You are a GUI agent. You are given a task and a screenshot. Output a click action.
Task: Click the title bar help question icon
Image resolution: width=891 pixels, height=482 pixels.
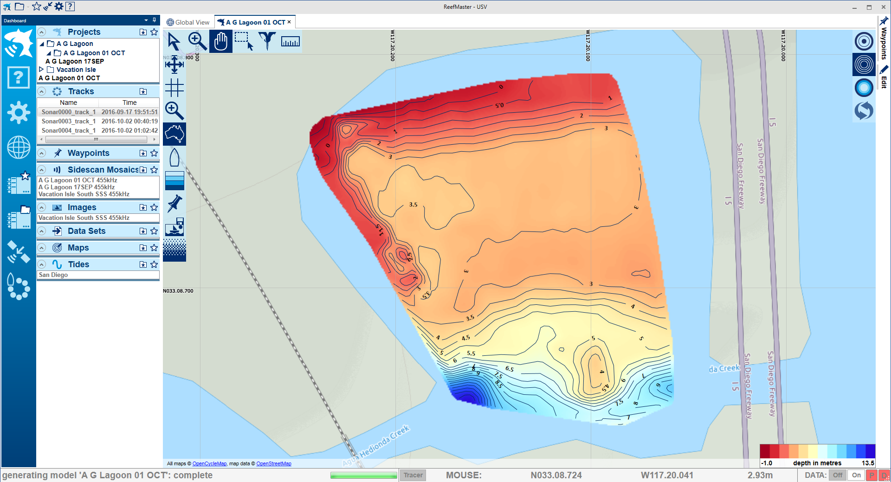click(x=70, y=6)
